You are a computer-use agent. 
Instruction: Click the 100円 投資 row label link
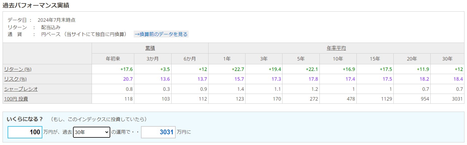[x=16, y=99]
